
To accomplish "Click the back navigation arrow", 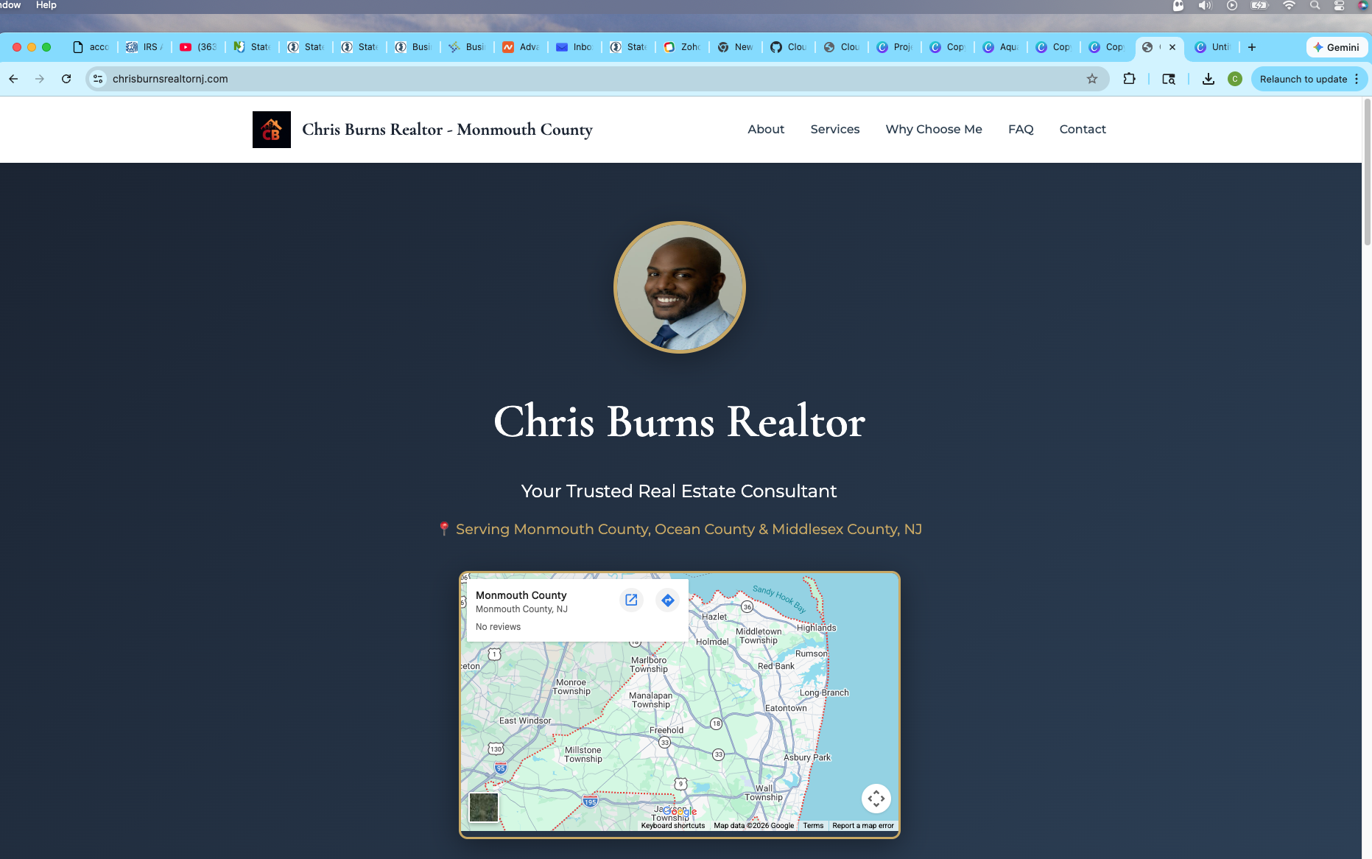I will (x=13, y=79).
